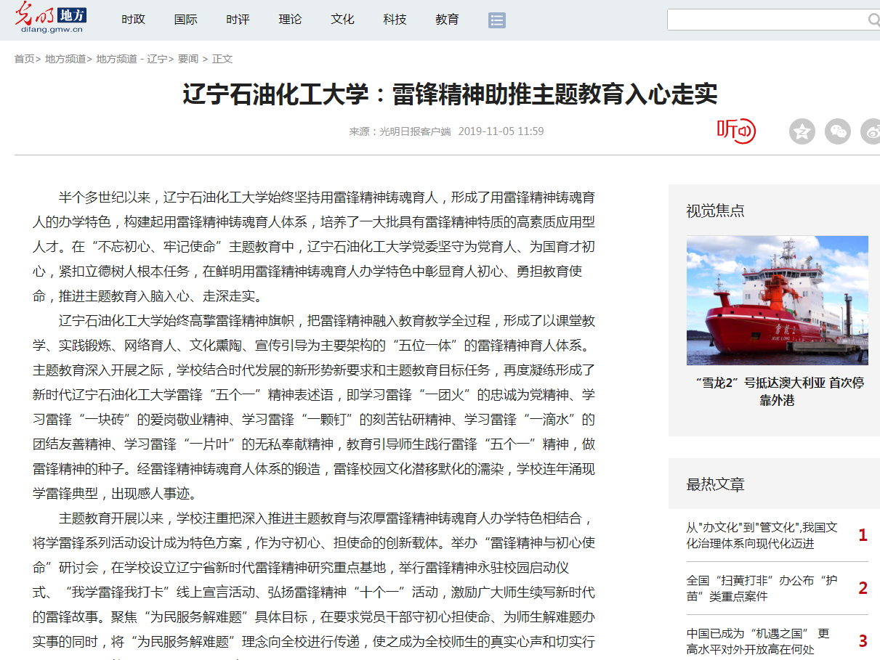The image size is (880, 660).
Task: Play the article audio with 听 icon
Action: [736, 131]
